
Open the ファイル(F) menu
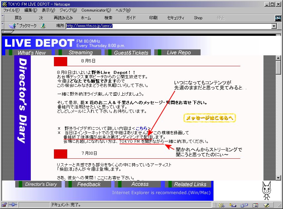[x=12, y=10]
